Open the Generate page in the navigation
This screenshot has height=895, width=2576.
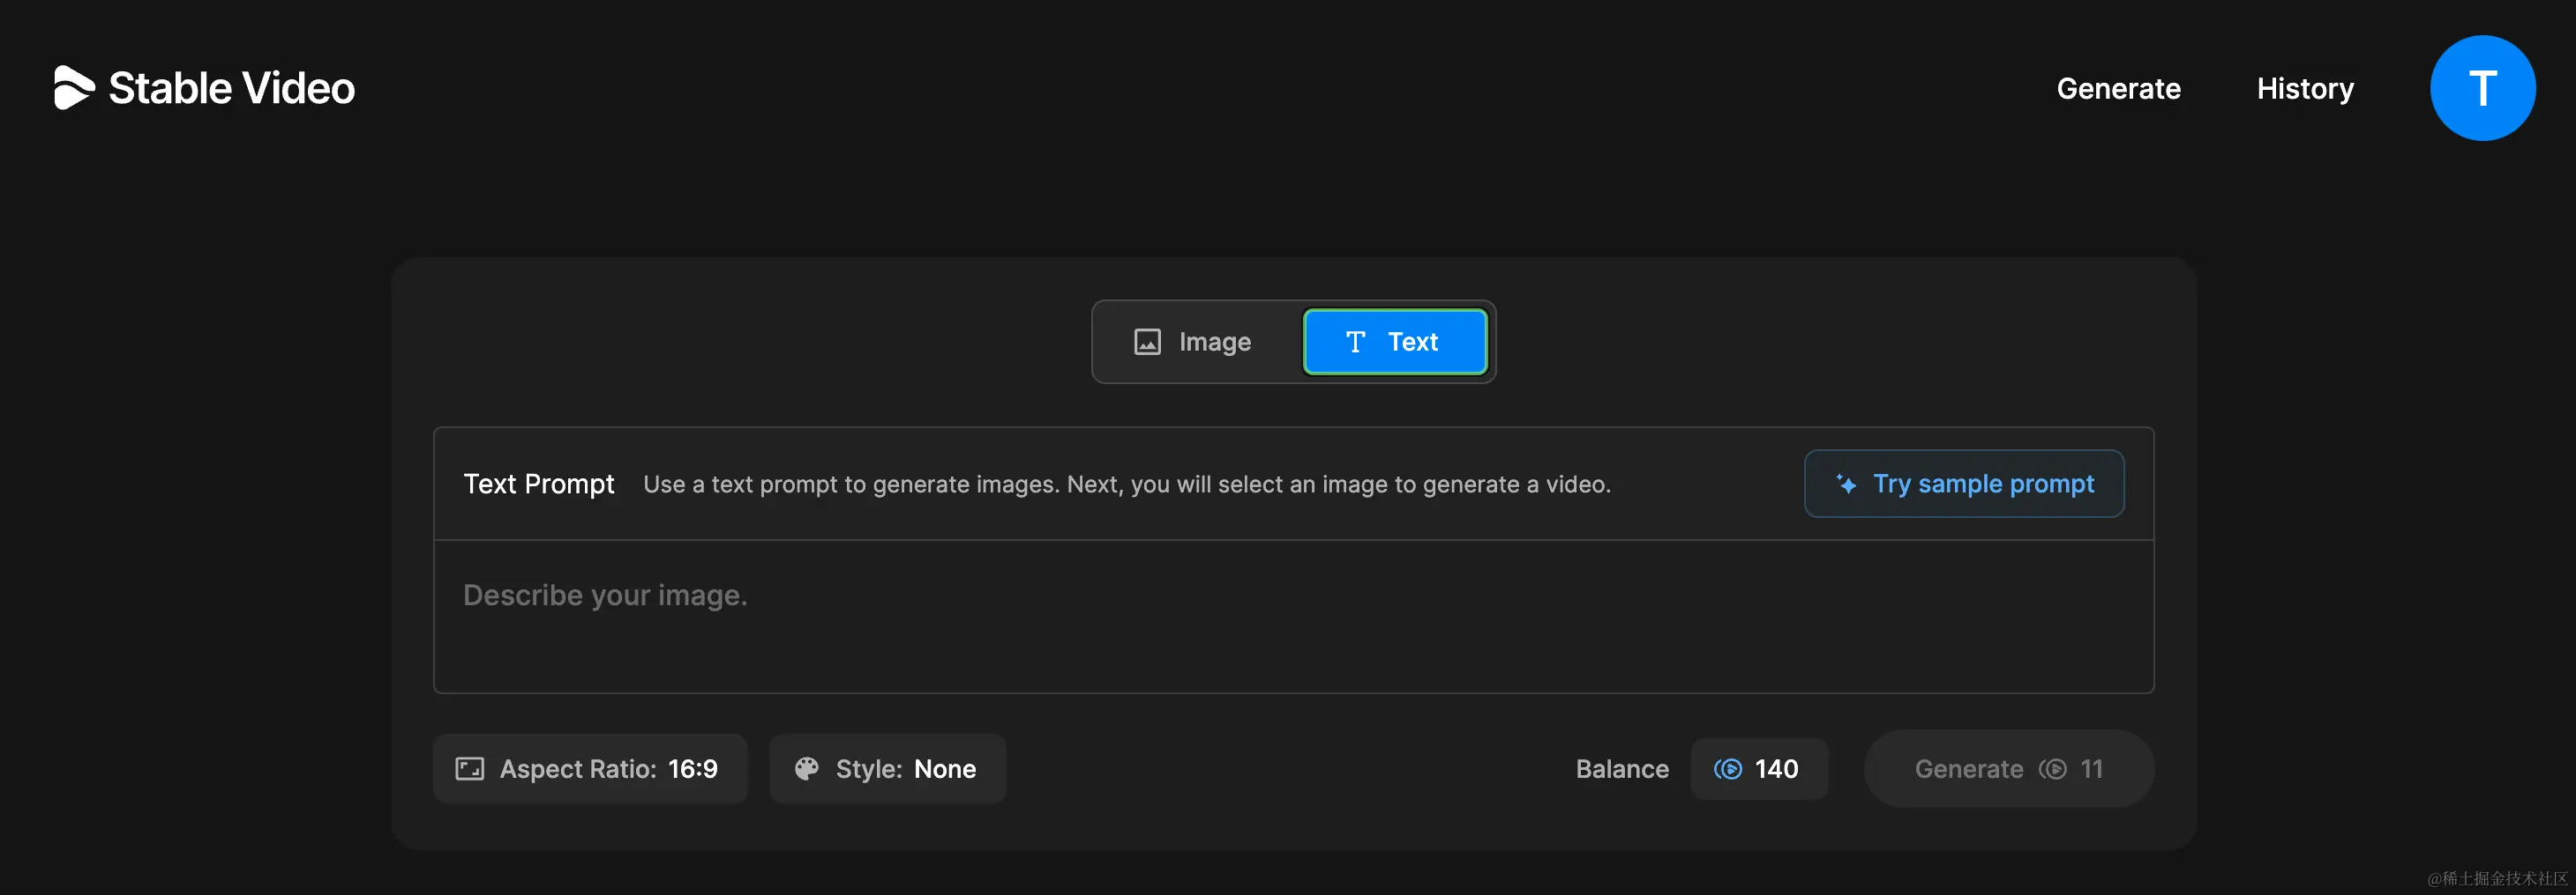2118,88
